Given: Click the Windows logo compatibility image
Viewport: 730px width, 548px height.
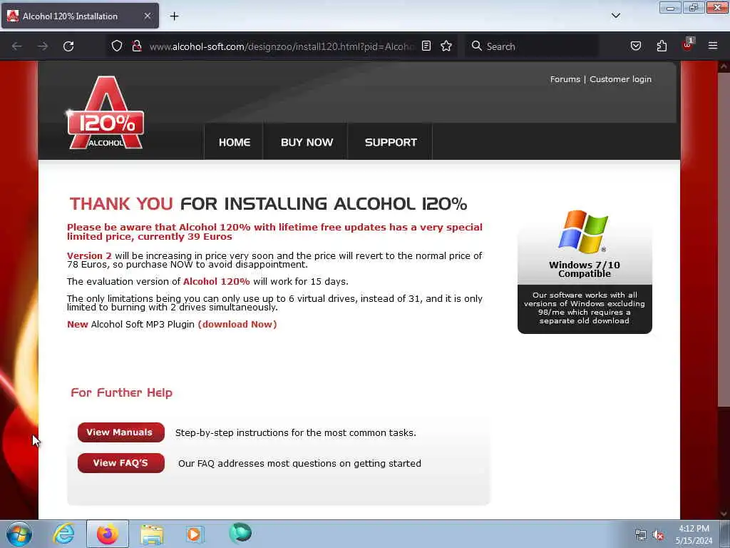Looking at the screenshot, I should point(583,232).
